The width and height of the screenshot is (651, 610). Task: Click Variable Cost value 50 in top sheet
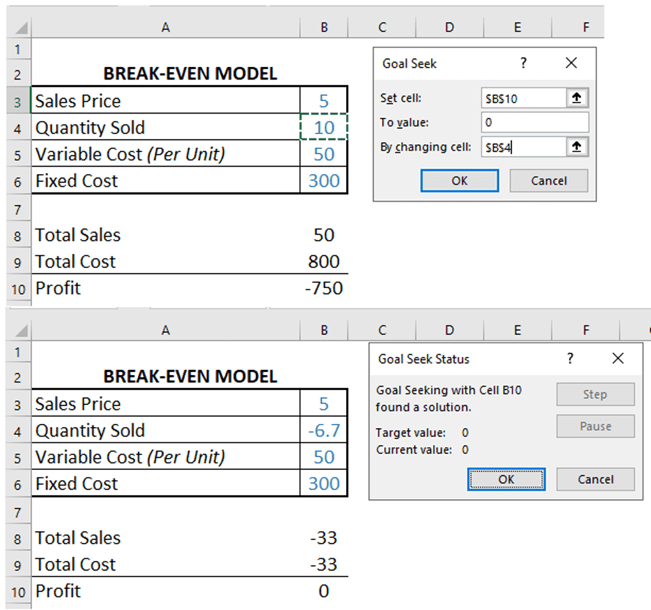click(x=324, y=154)
